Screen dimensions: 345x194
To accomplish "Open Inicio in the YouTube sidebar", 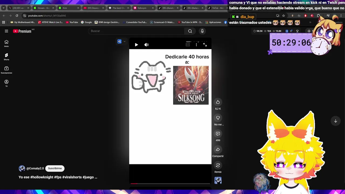I will (x=6, y=43).
